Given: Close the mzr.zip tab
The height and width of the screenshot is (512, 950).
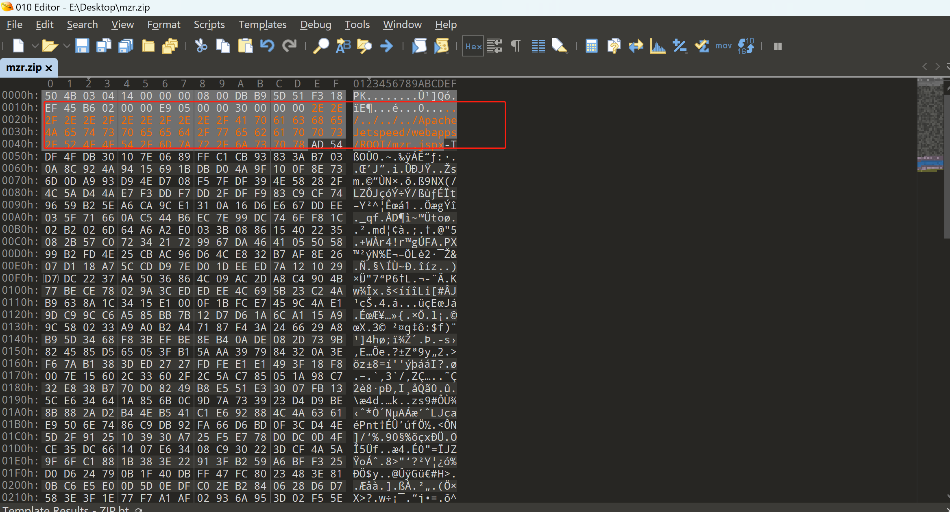Looking at the screenshot, I should tap(49, 68).
